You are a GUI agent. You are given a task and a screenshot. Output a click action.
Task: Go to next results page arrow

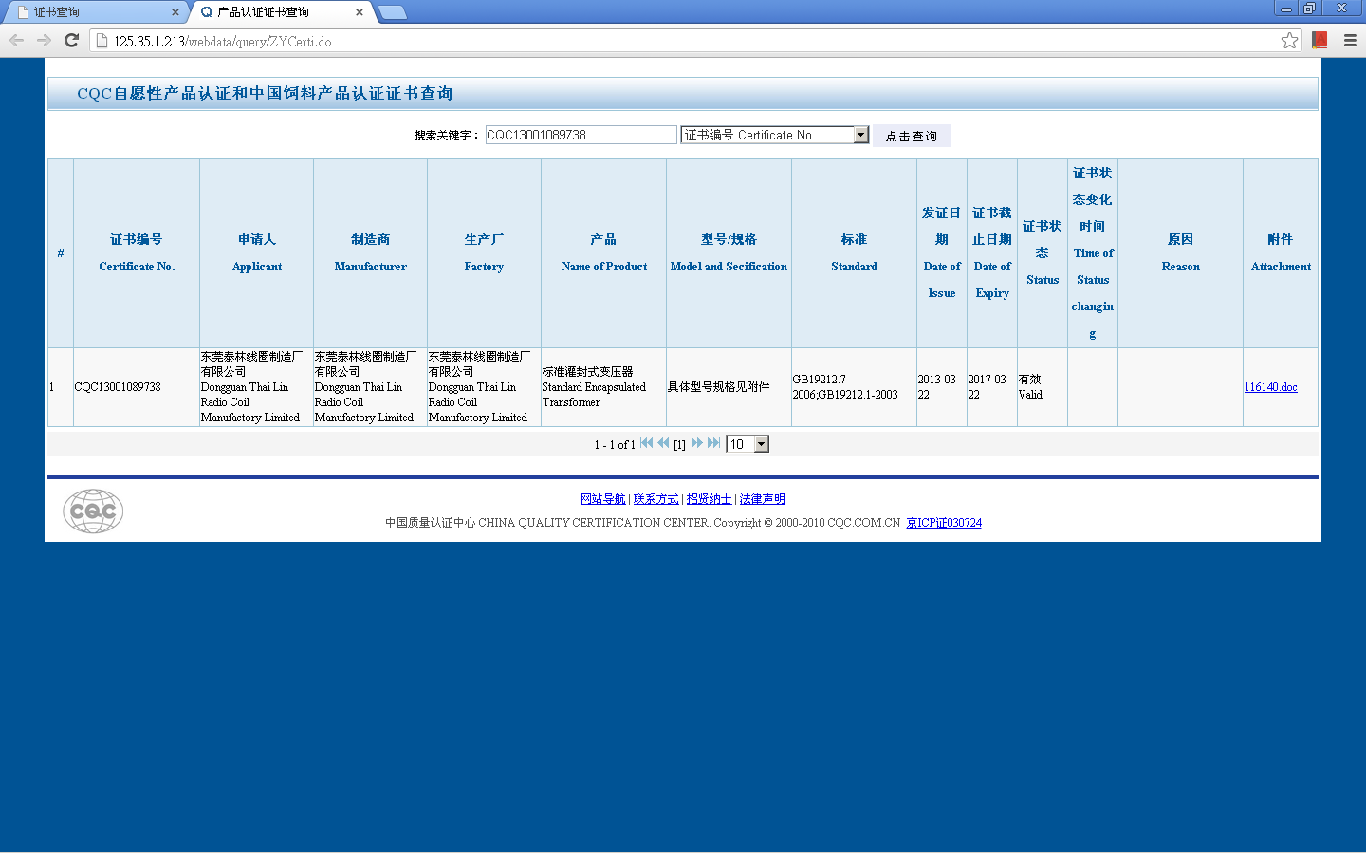(x=697, y=443)
